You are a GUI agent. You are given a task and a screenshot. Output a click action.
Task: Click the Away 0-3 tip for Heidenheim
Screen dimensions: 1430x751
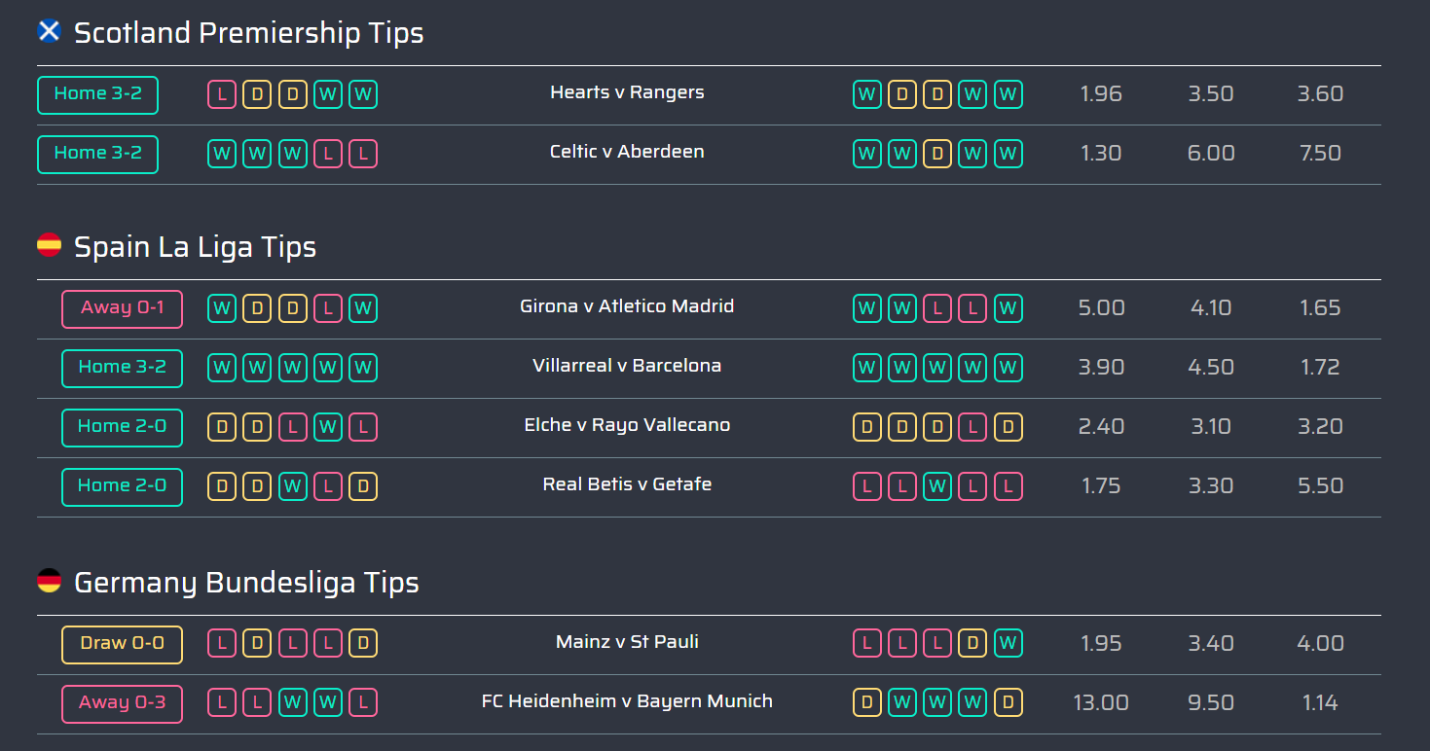coord(122,703)
